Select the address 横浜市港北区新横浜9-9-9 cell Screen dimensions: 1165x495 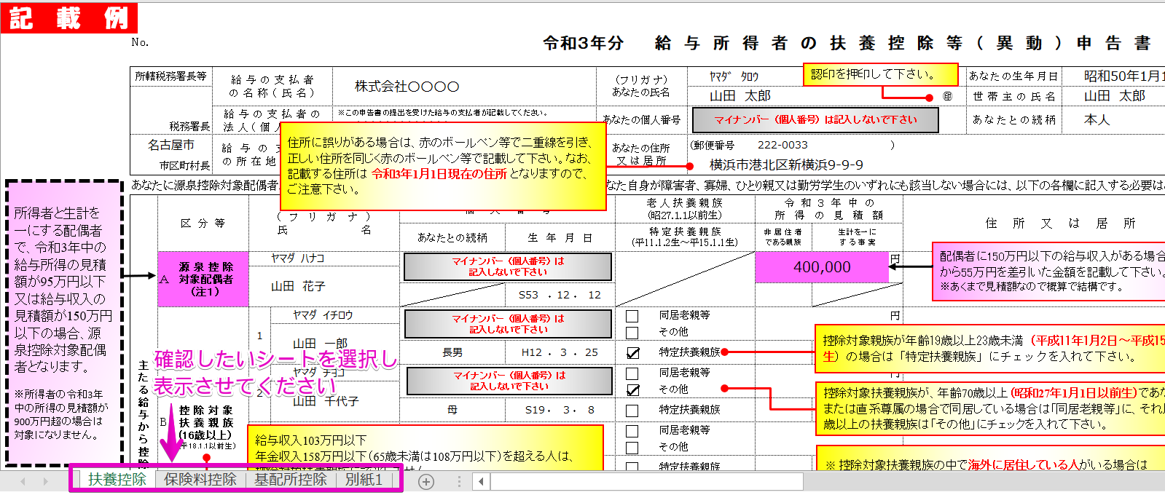[x=787, y=165]
